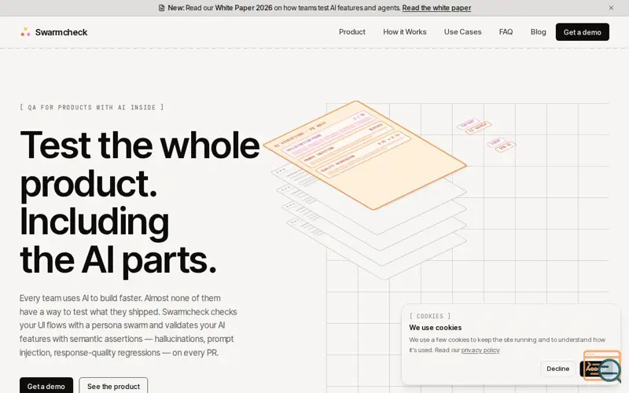Image resolution: width=629 pixels, height=393 pixels.
Task: Open the Read the white paper link
Action: 436,8
